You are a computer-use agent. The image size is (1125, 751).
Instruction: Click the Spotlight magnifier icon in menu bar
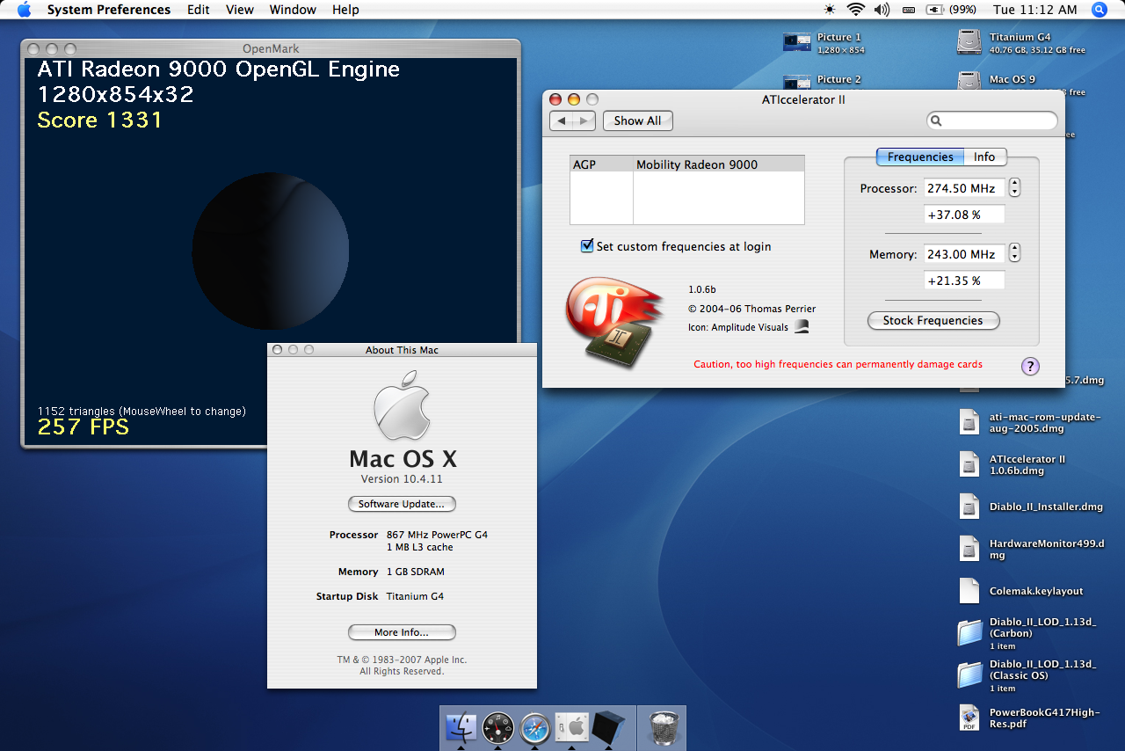[x=1099, y=10]
